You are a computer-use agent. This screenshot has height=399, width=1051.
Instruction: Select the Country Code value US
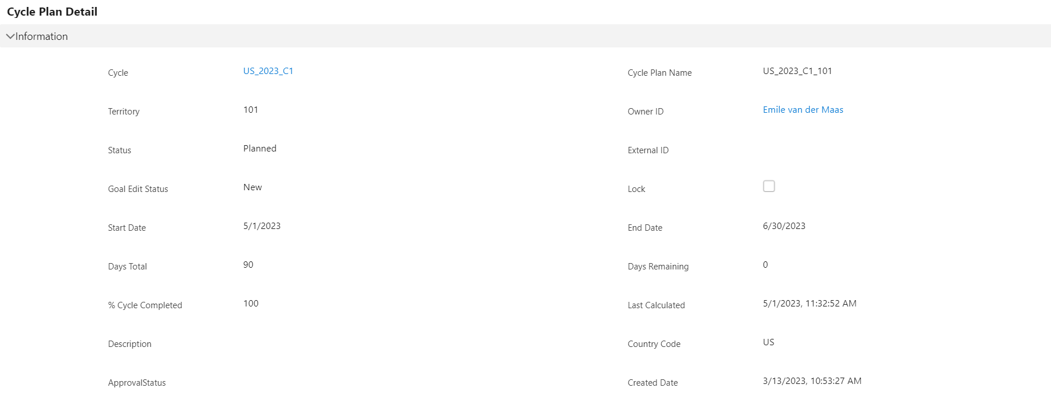(768, 342)
